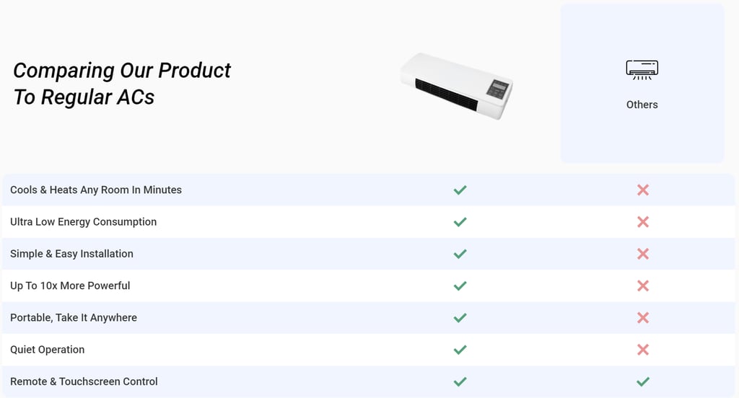This screenshot has width=739, height=398.
Task: Click the Quiet Operation feature label
Action: point(47,350)
